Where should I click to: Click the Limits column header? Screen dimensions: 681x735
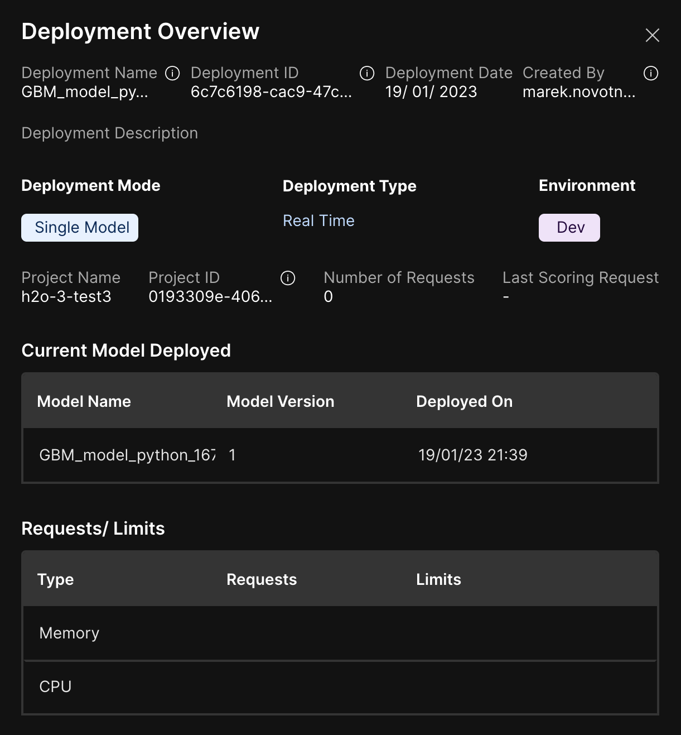[x=438, y=580]
